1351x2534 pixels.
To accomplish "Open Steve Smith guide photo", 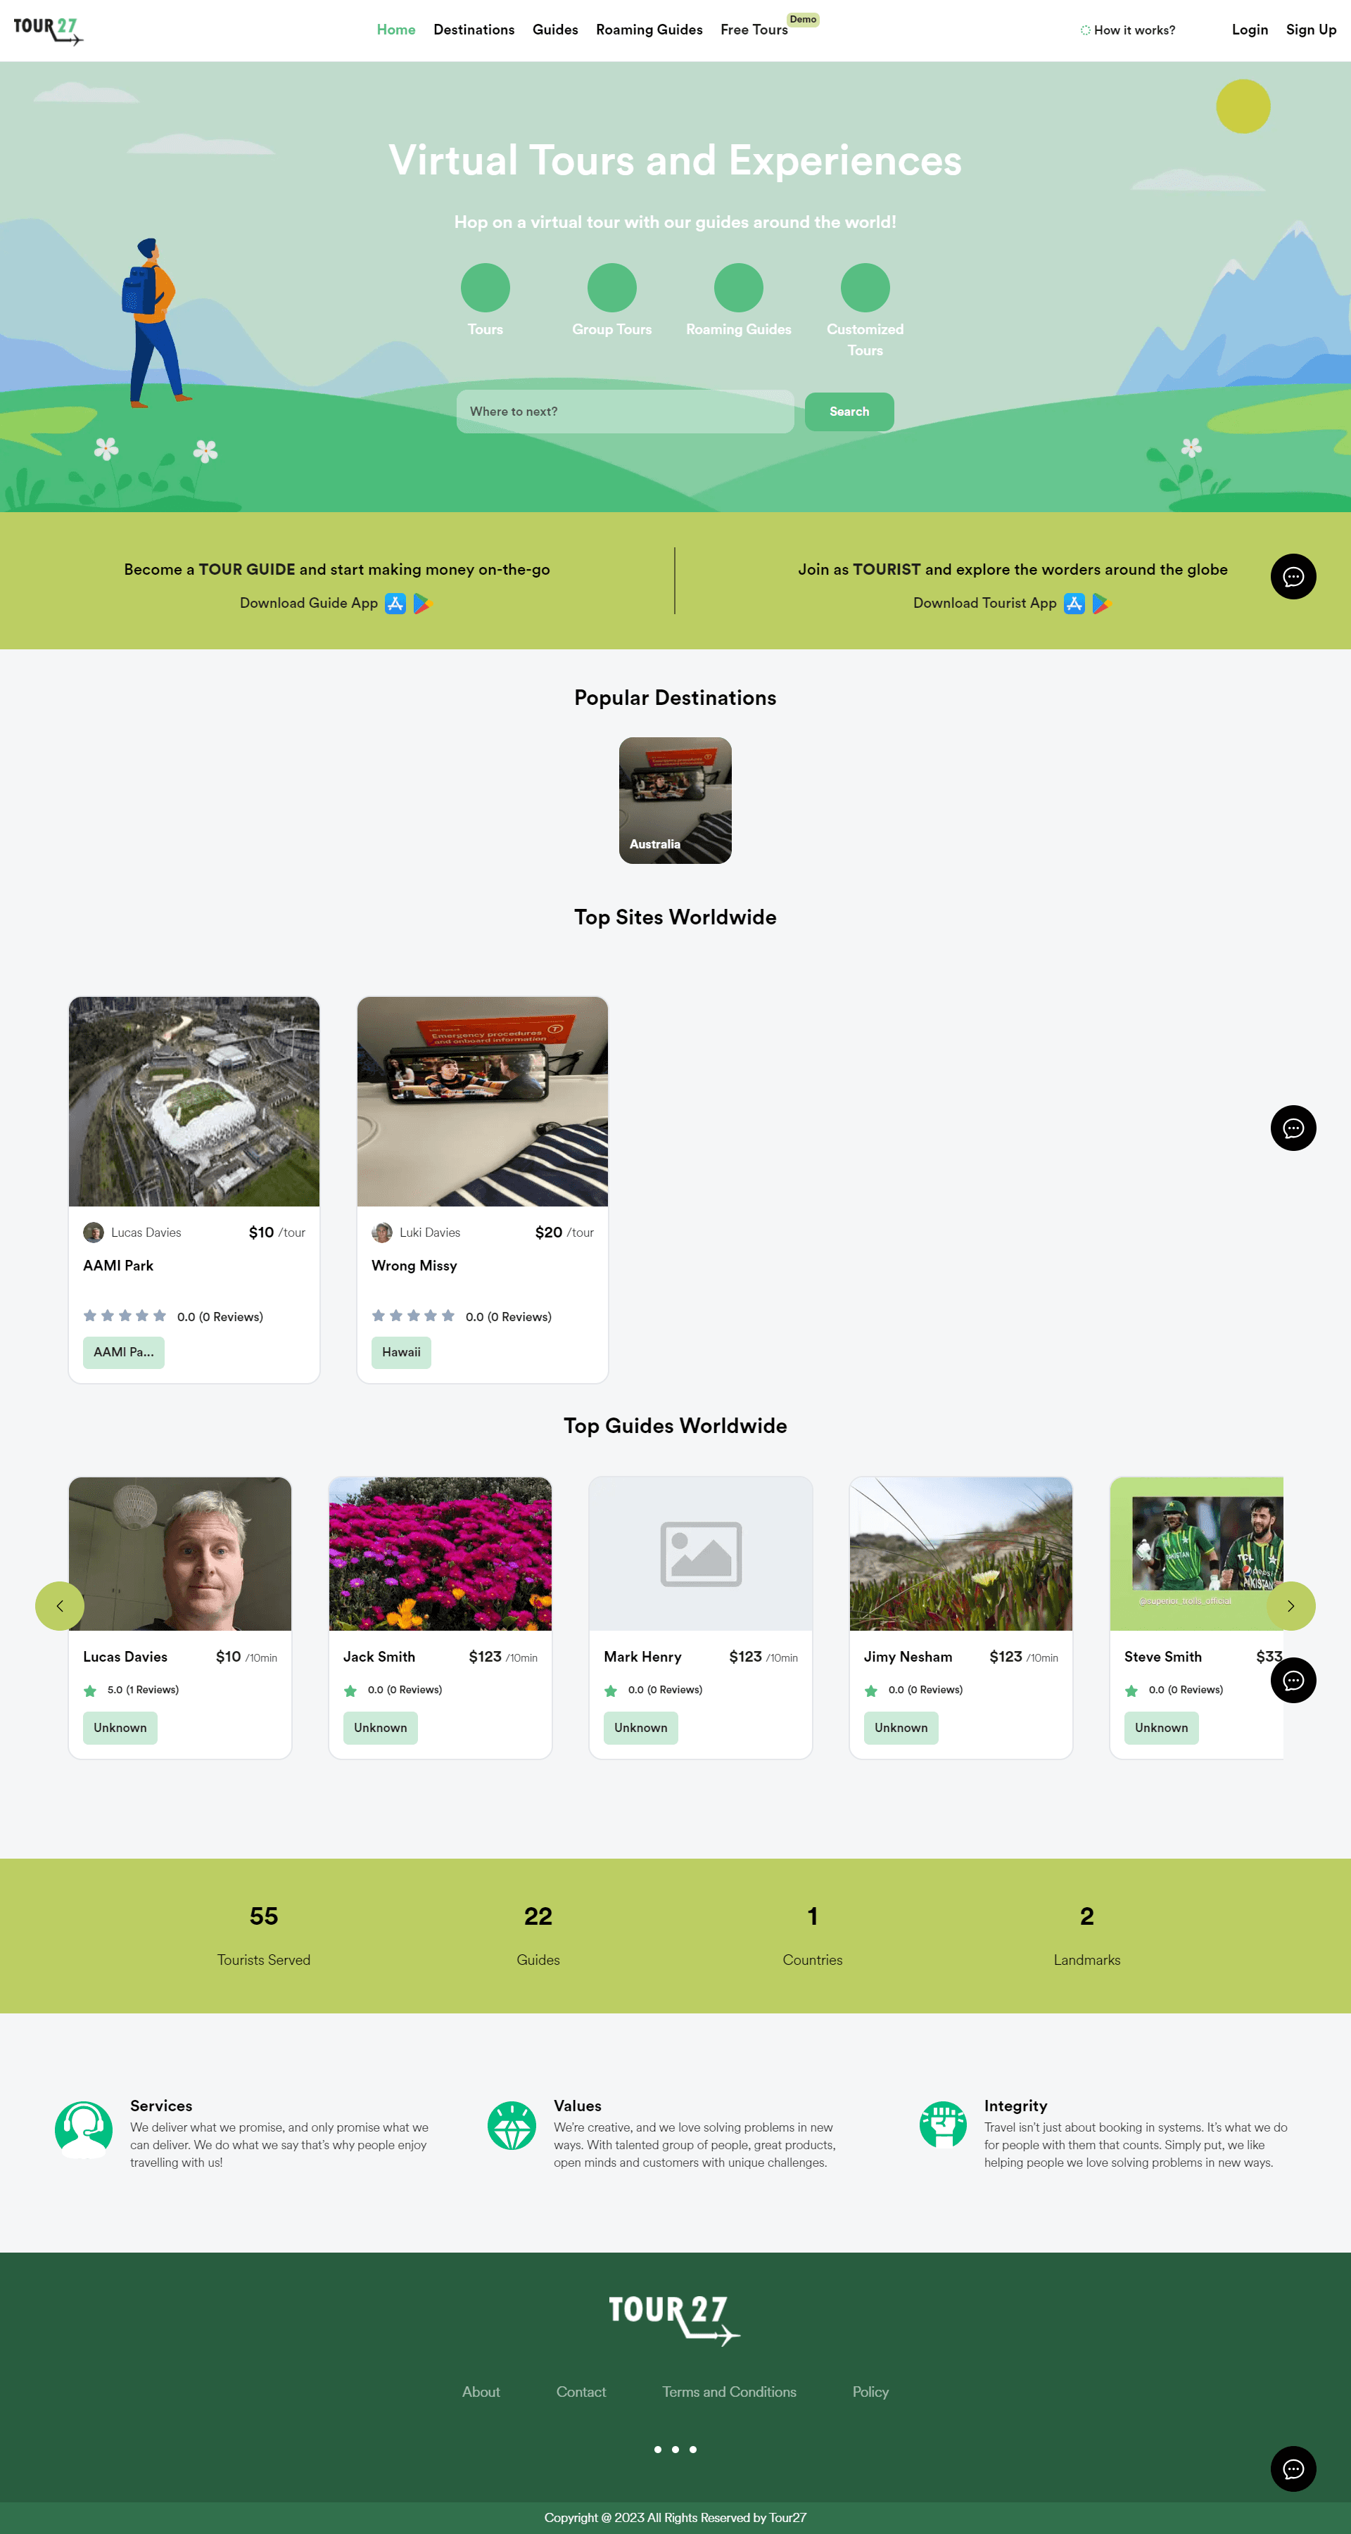I will click(x=1196, y=1553).
